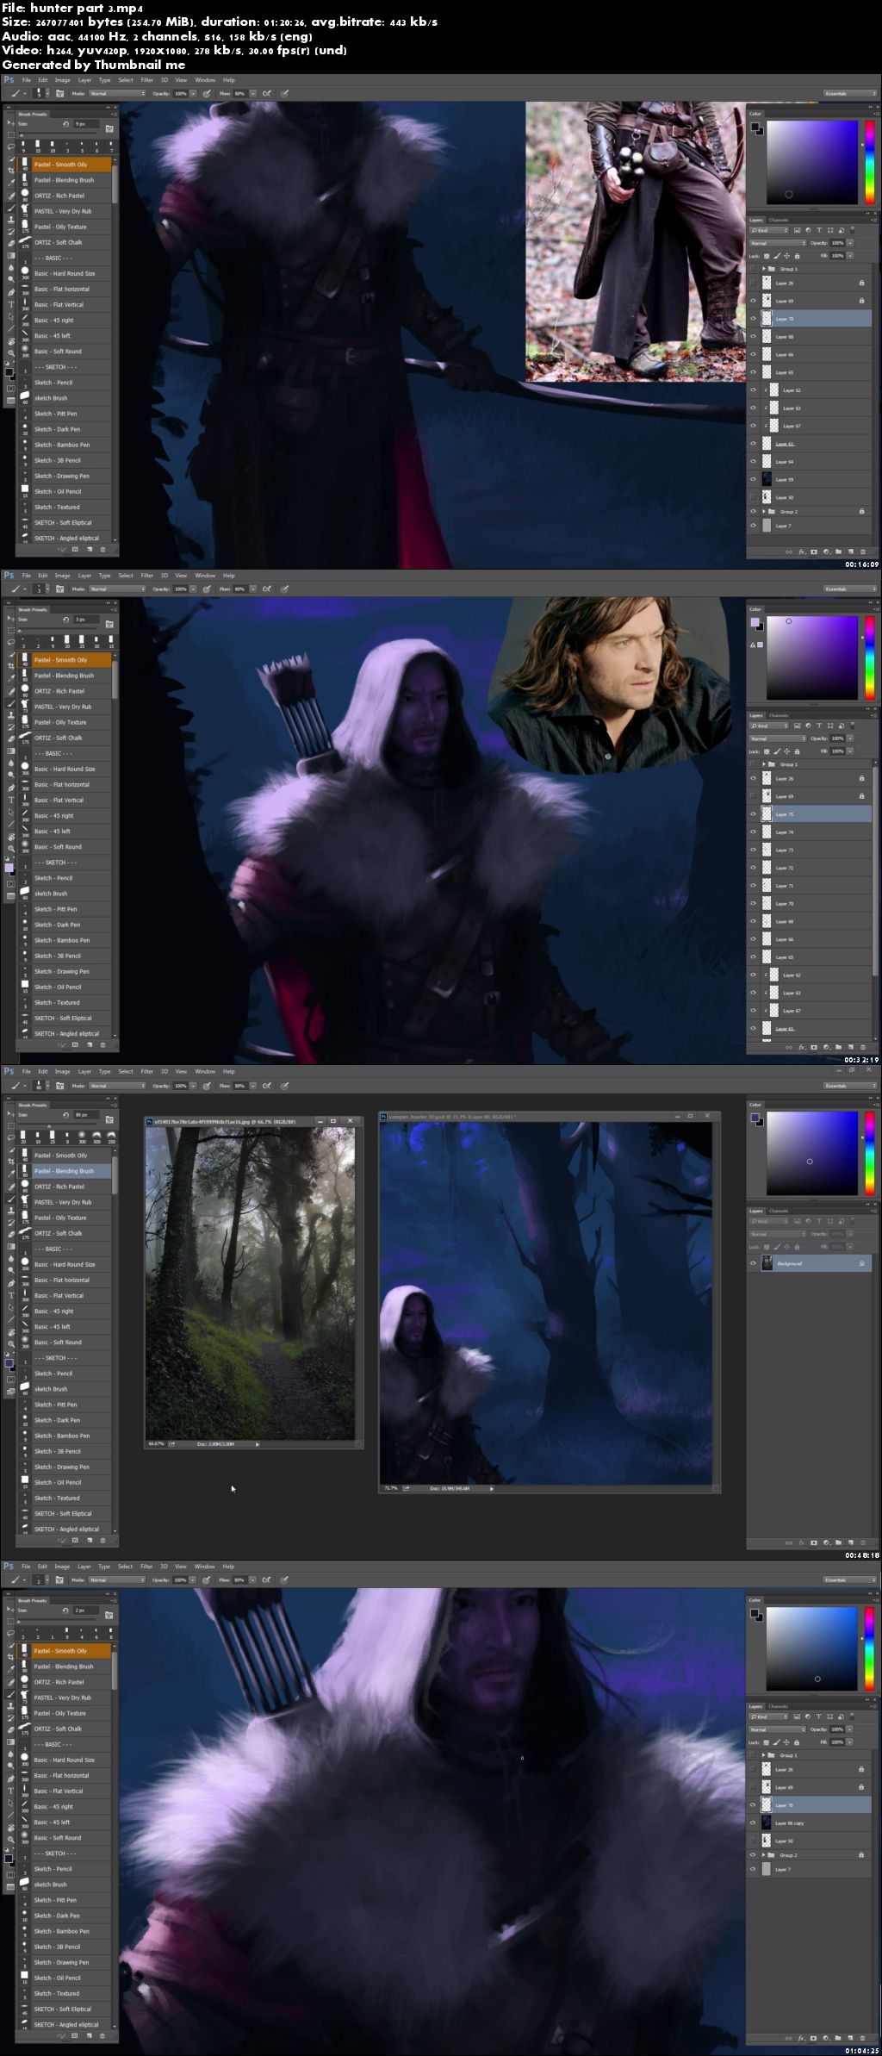Click the color picker field in 00:48:18 frame

tap(812, 1153)
